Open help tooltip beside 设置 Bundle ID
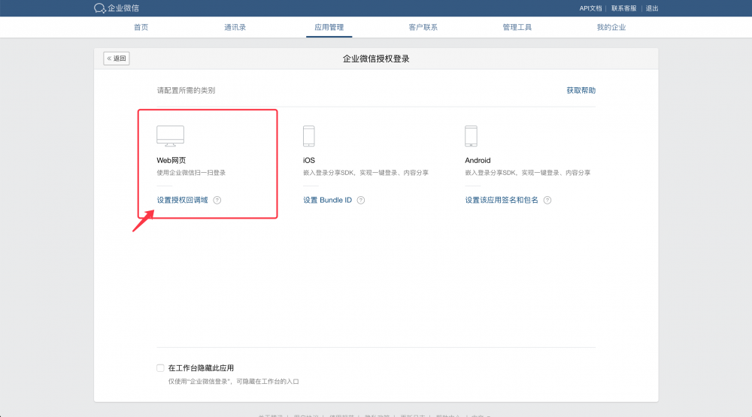The width and height of the screenshot is (752, 417). pos(361,201)
